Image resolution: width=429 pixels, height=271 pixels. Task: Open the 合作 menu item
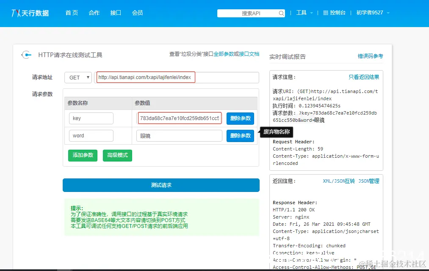(x=94, y=13)
